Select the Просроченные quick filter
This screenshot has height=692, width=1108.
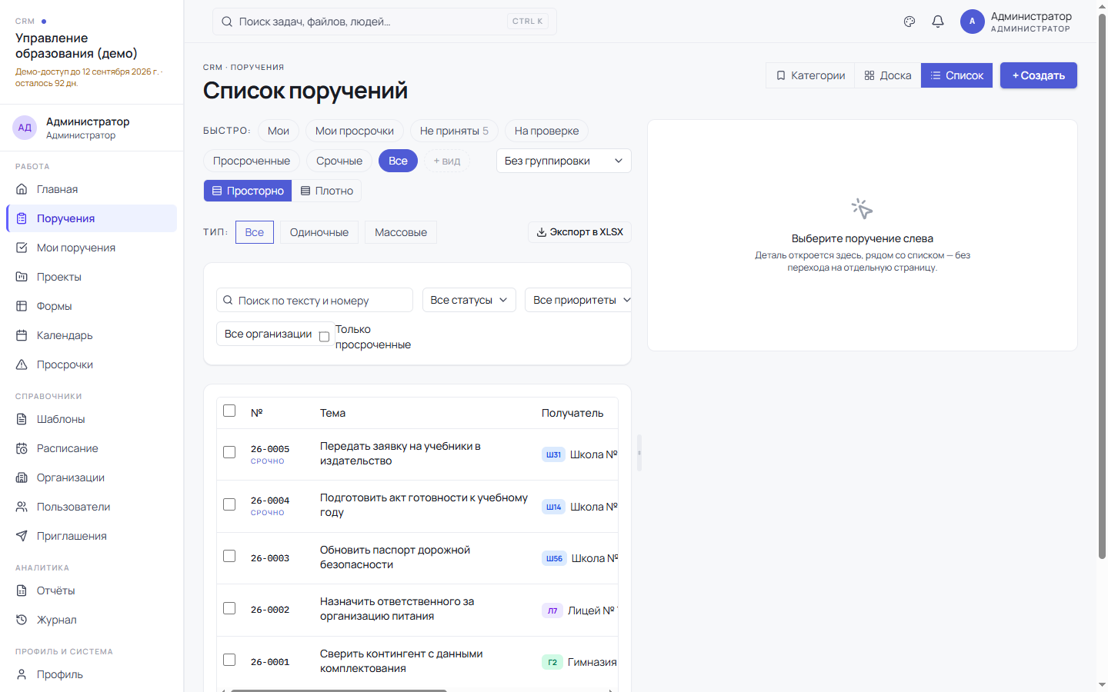[x=252, y=161]
